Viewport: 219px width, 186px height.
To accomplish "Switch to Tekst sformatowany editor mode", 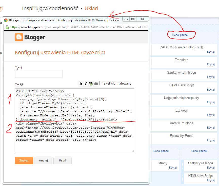I will point(117,83).
